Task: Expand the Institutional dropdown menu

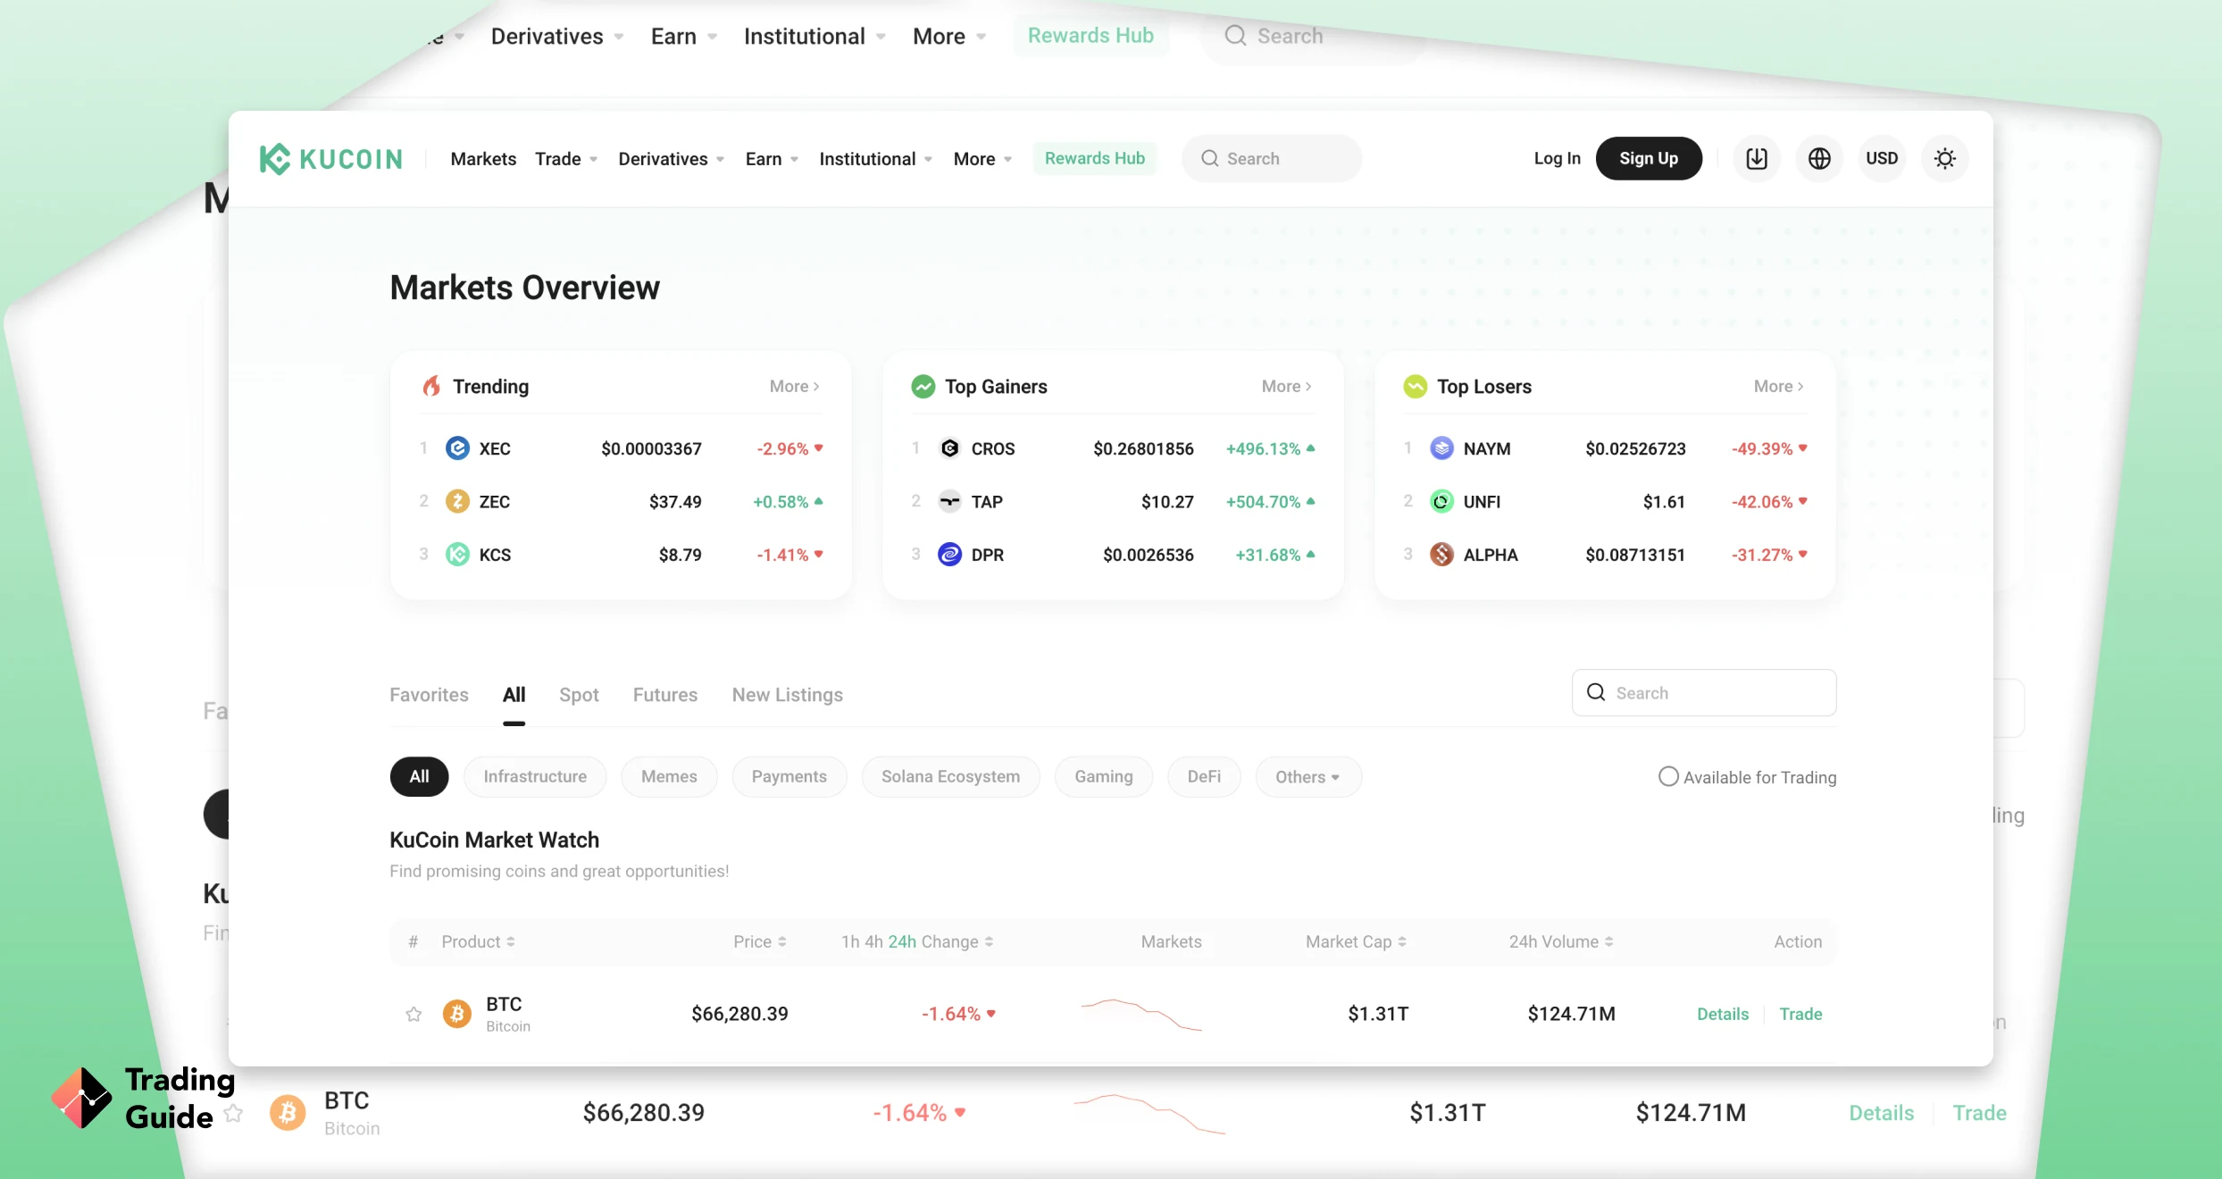Action: 876,159
